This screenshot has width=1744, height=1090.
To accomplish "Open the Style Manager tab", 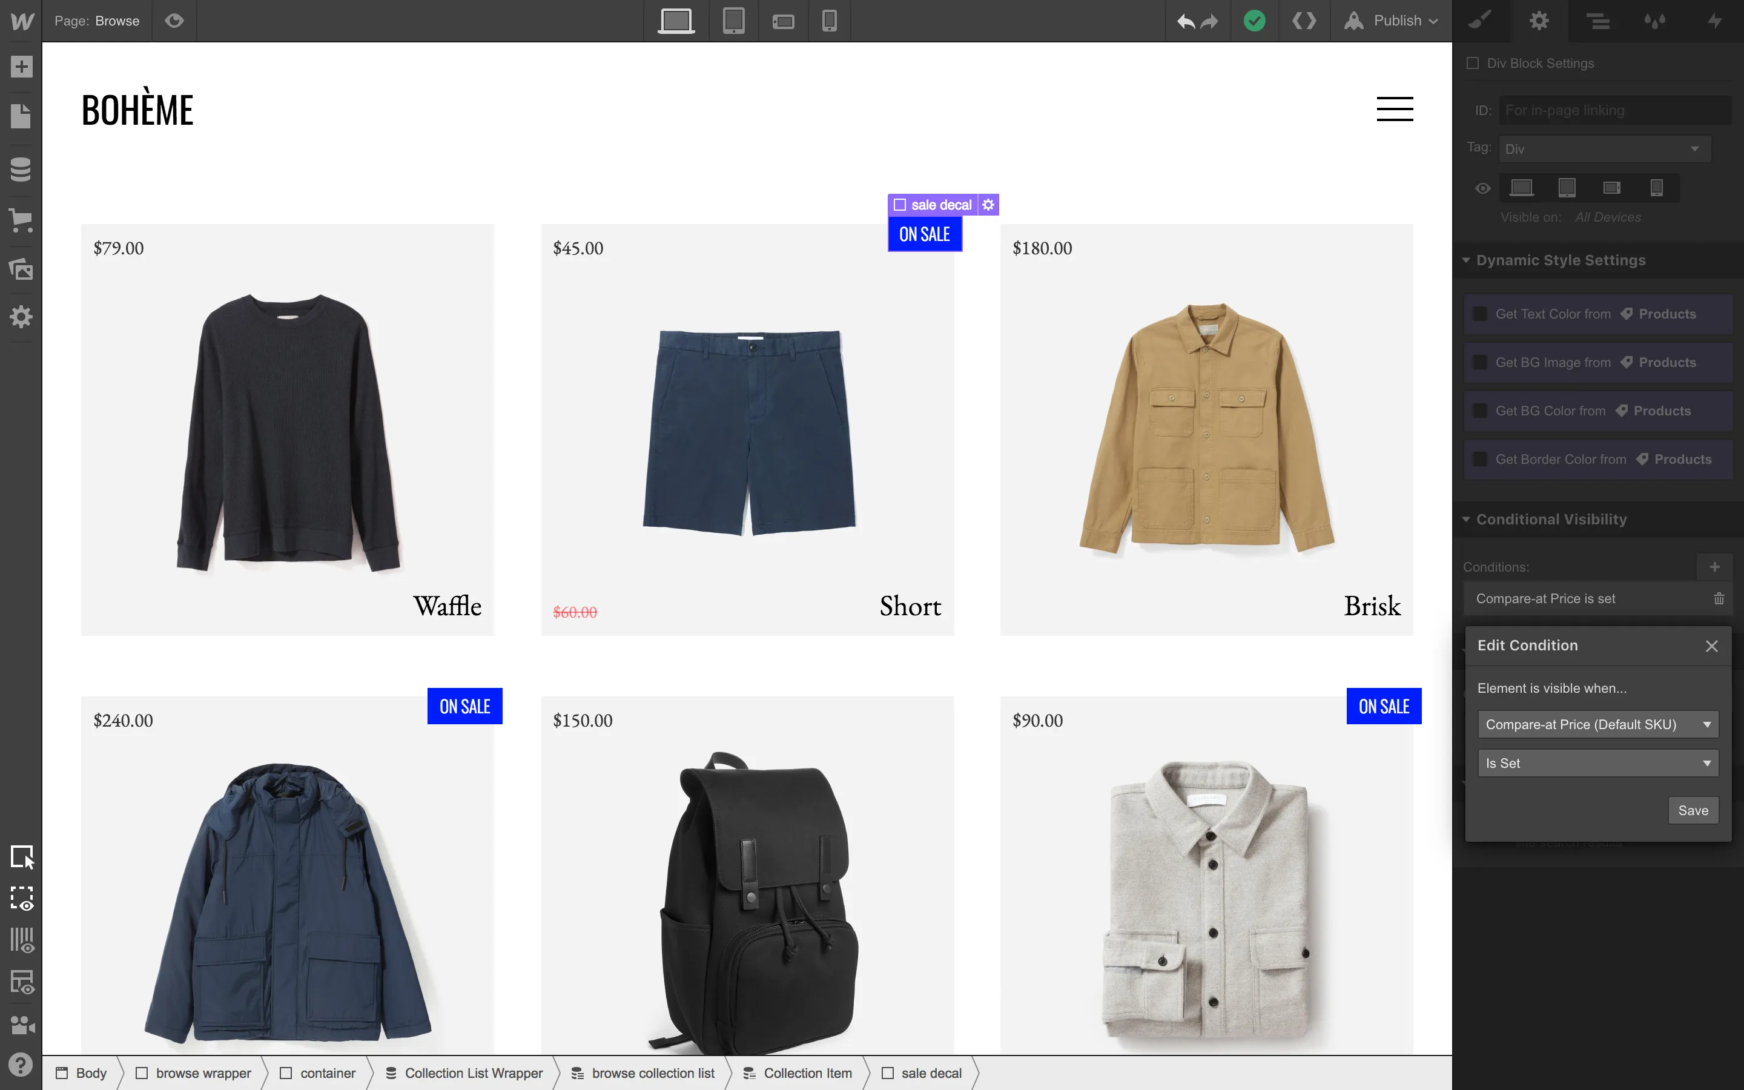I will (1654, 21).
